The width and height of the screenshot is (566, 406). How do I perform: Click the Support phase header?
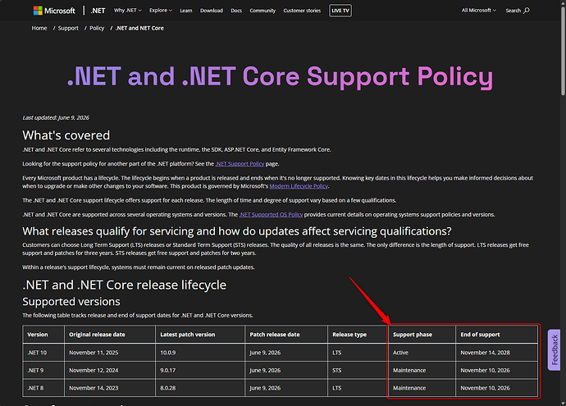coord(422,335)
